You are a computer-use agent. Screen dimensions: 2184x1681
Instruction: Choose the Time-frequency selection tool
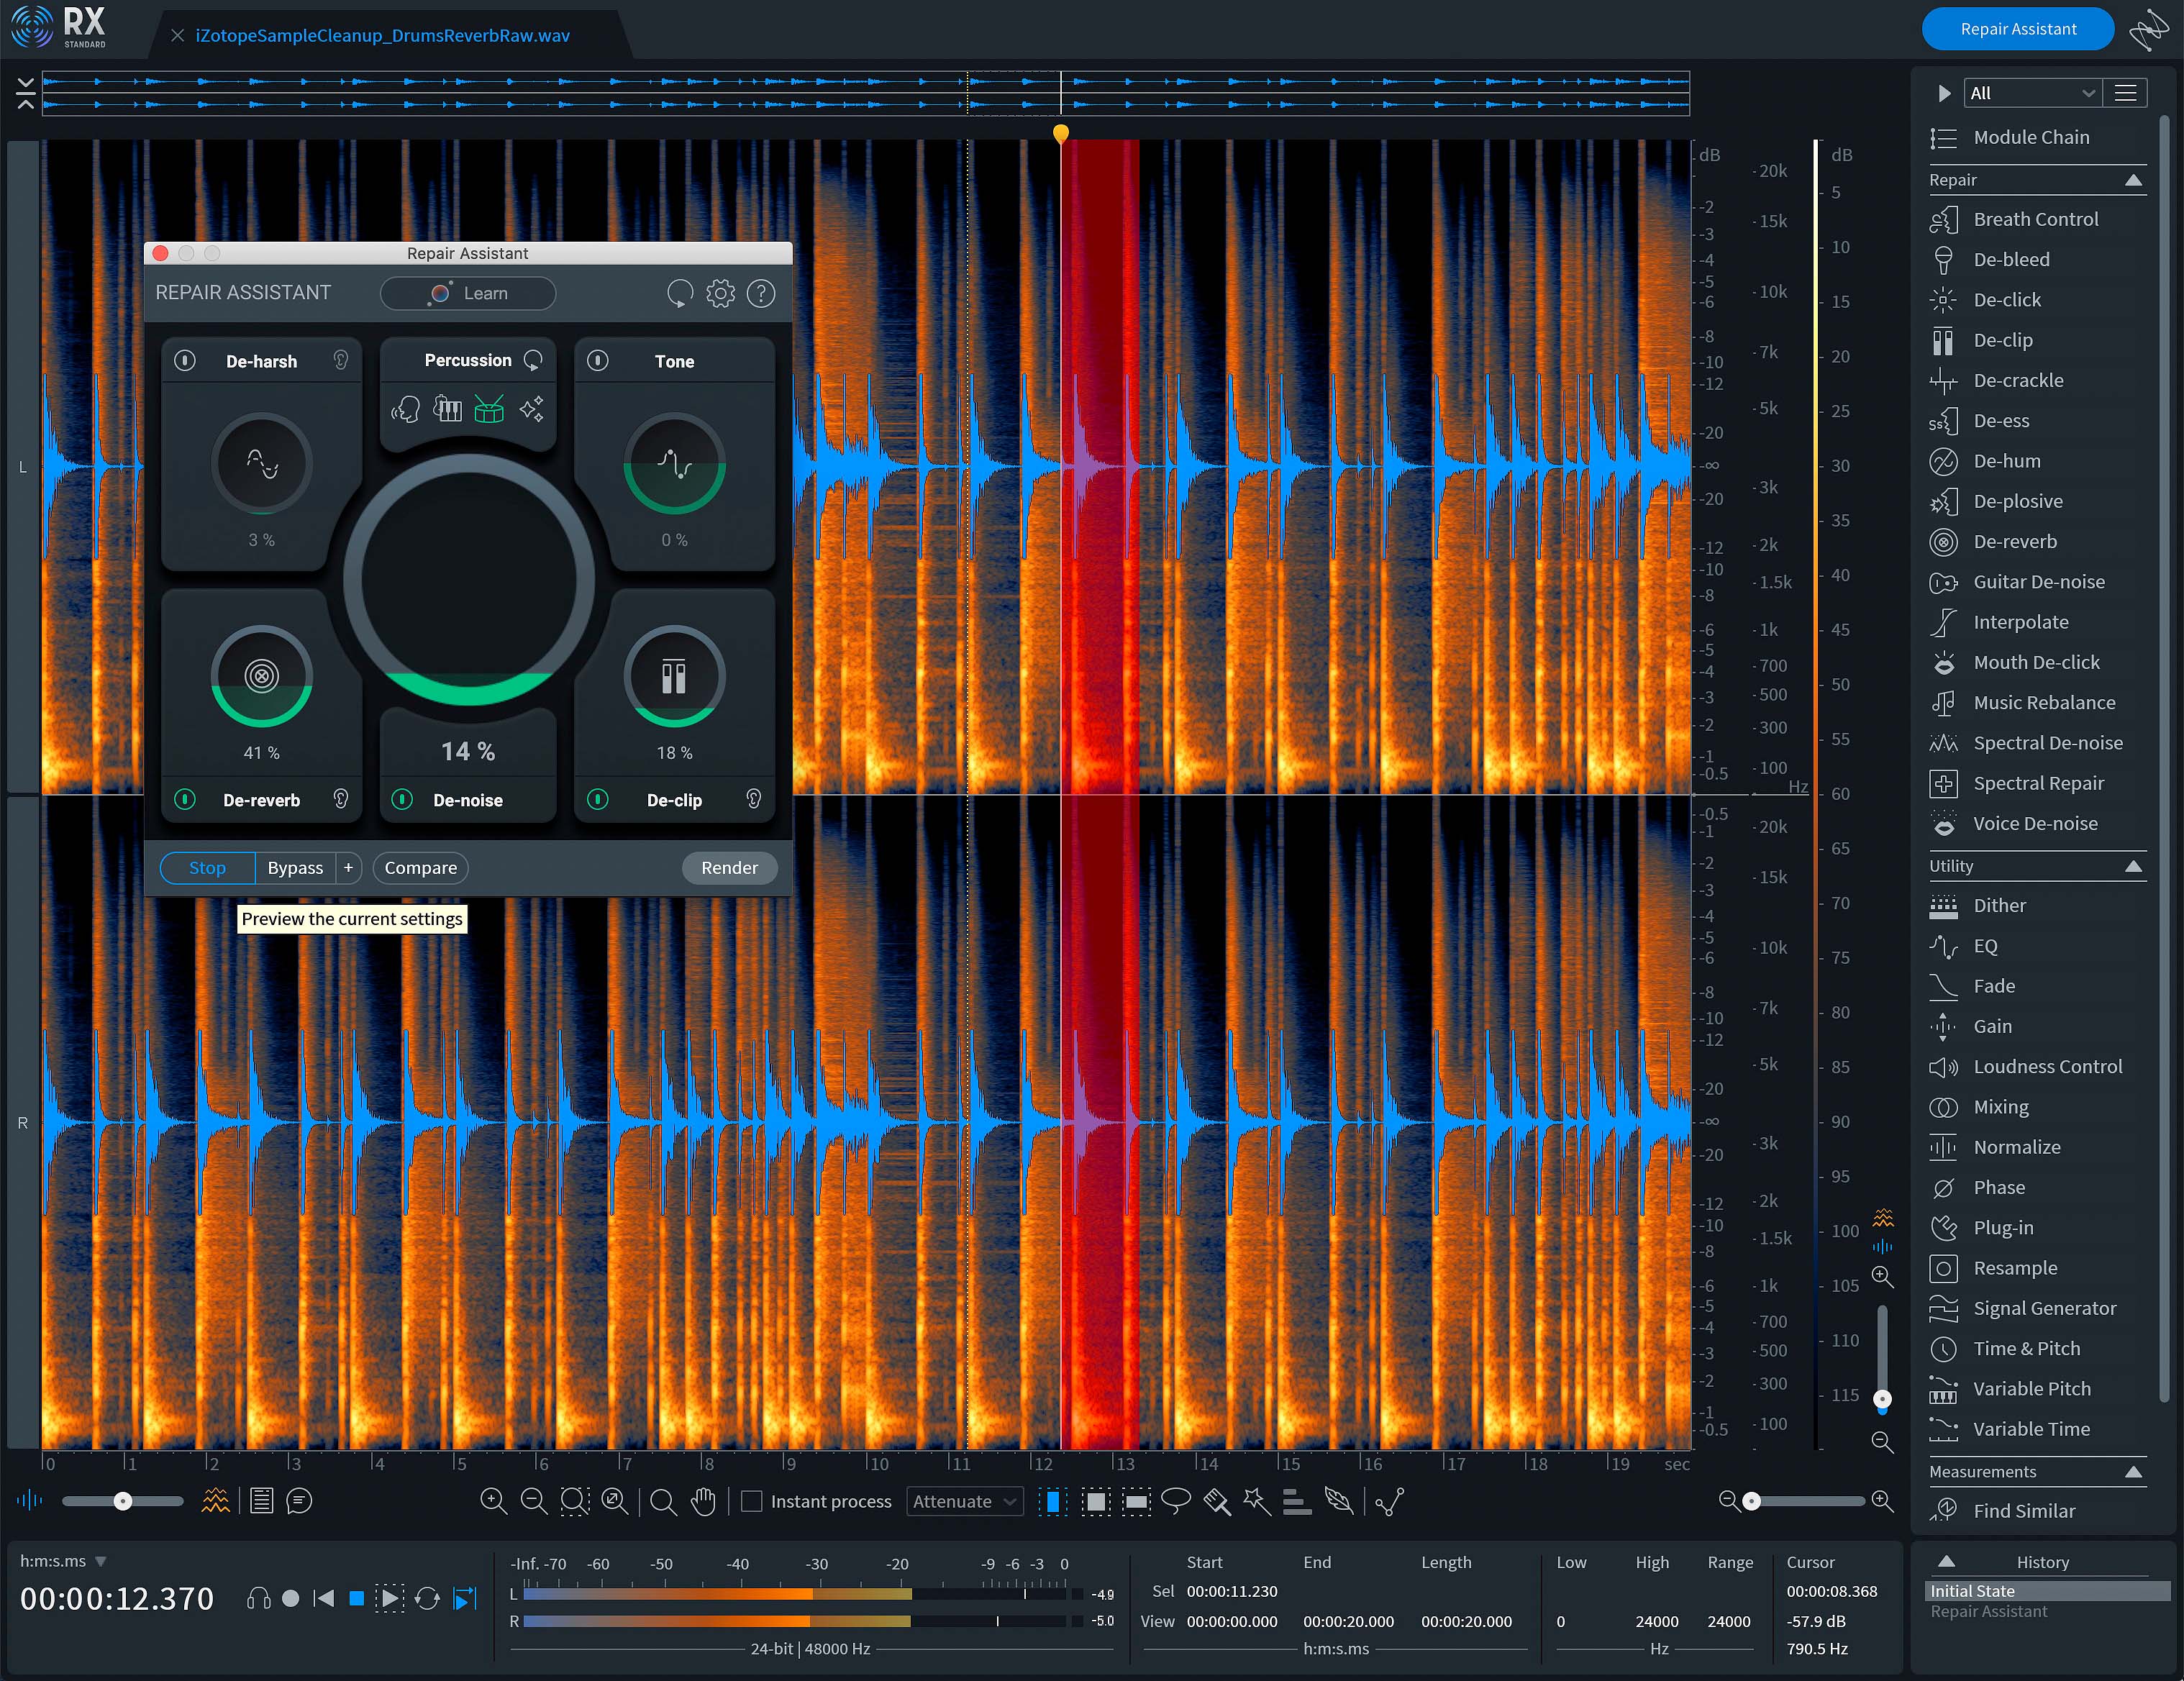pos(1095,1501)
